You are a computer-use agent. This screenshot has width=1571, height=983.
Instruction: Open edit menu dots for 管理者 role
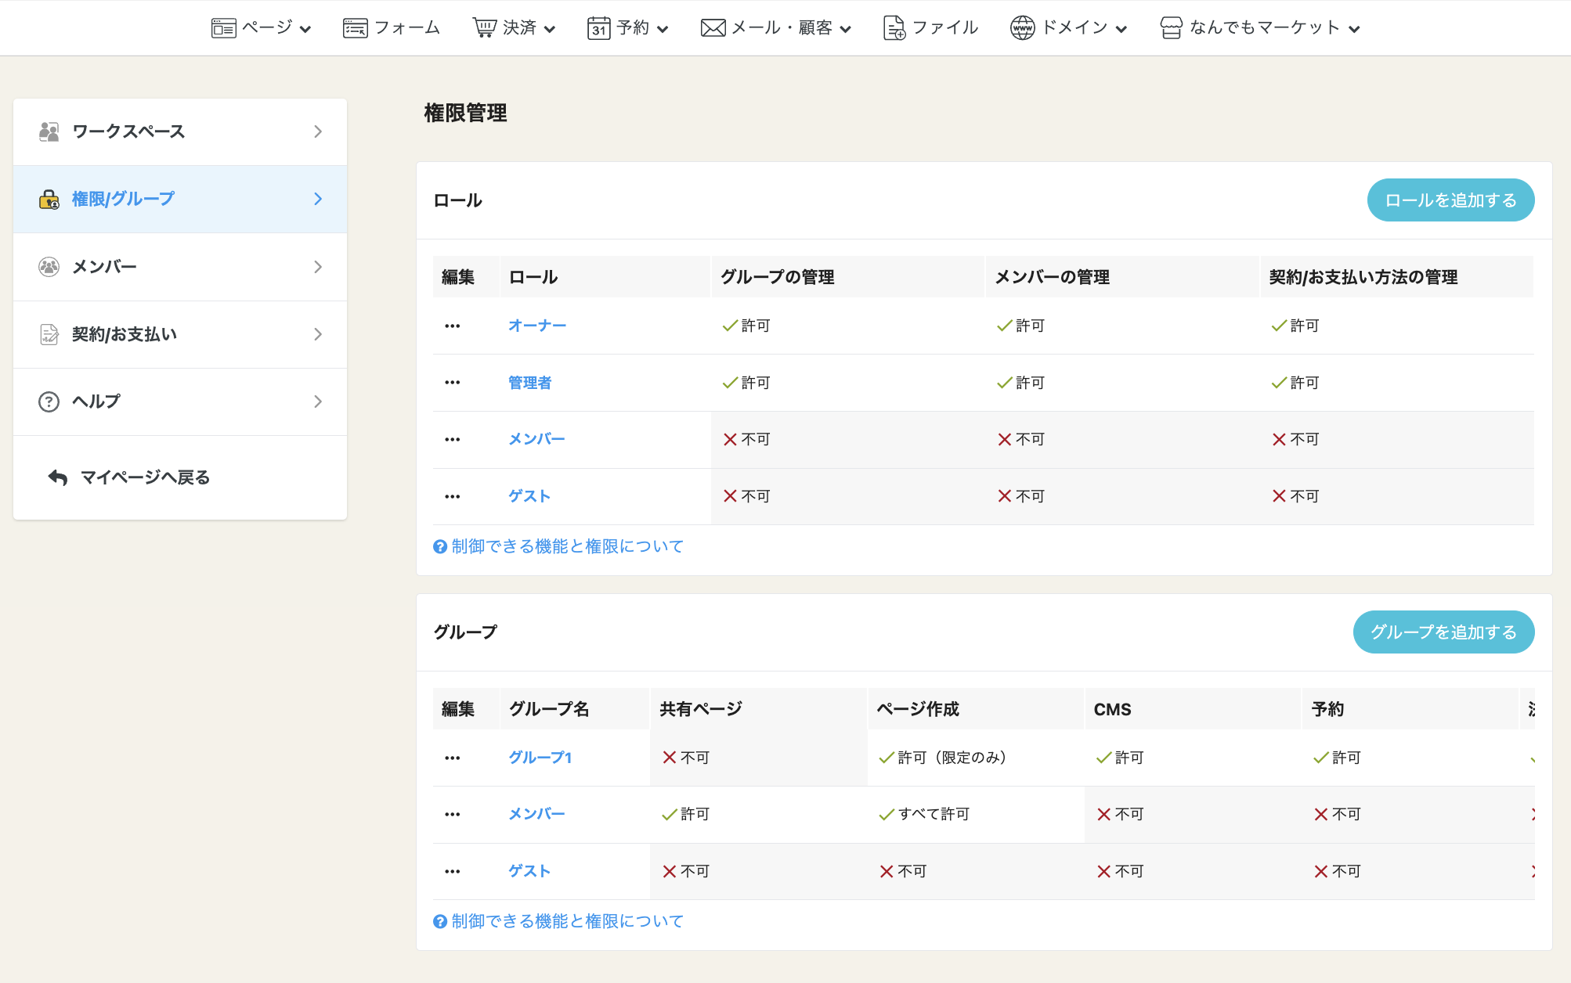[453, 383]
